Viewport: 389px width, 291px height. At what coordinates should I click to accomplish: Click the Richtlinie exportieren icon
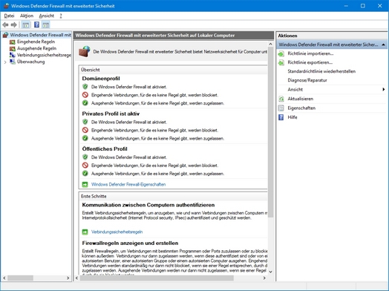pyautogui.click(x=281, y=63)
